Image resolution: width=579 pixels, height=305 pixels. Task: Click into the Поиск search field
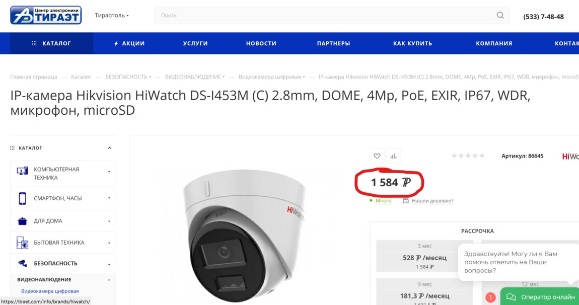point(322,16)
